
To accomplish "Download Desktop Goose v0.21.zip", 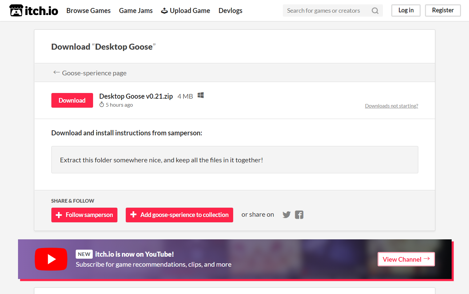I will coord(72,100).
